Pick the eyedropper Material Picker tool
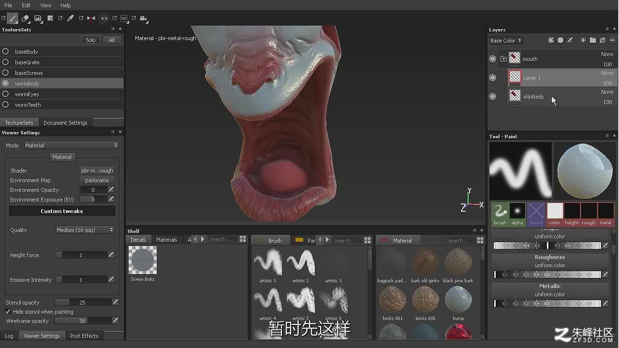619x348 pixels. click(70, 18)
